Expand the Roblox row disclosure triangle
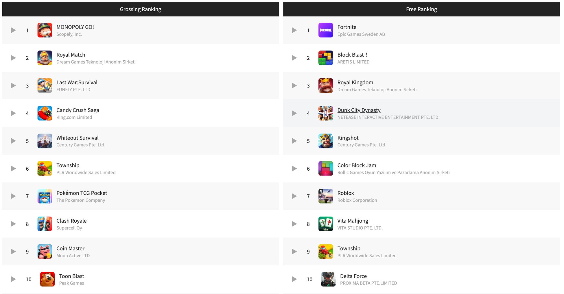Image resolution: width=564 pixels, height=294 pixels. (294, 196)
